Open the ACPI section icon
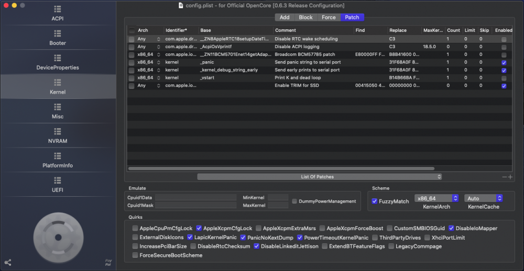Screen dimensions: 524x271 pos(58,9)
